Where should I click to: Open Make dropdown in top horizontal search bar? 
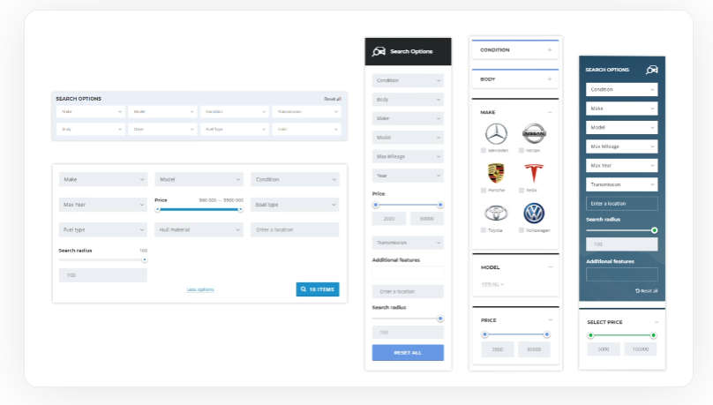click(91, 112)
